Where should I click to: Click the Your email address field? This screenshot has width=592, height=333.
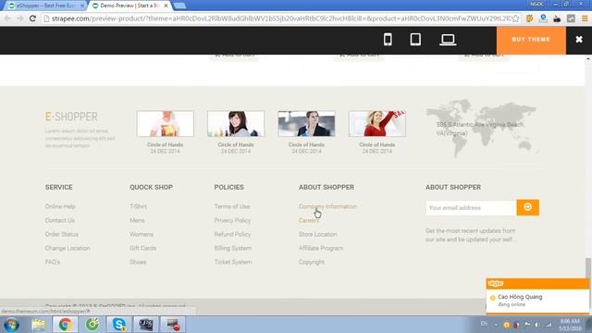tap(471, 207)
